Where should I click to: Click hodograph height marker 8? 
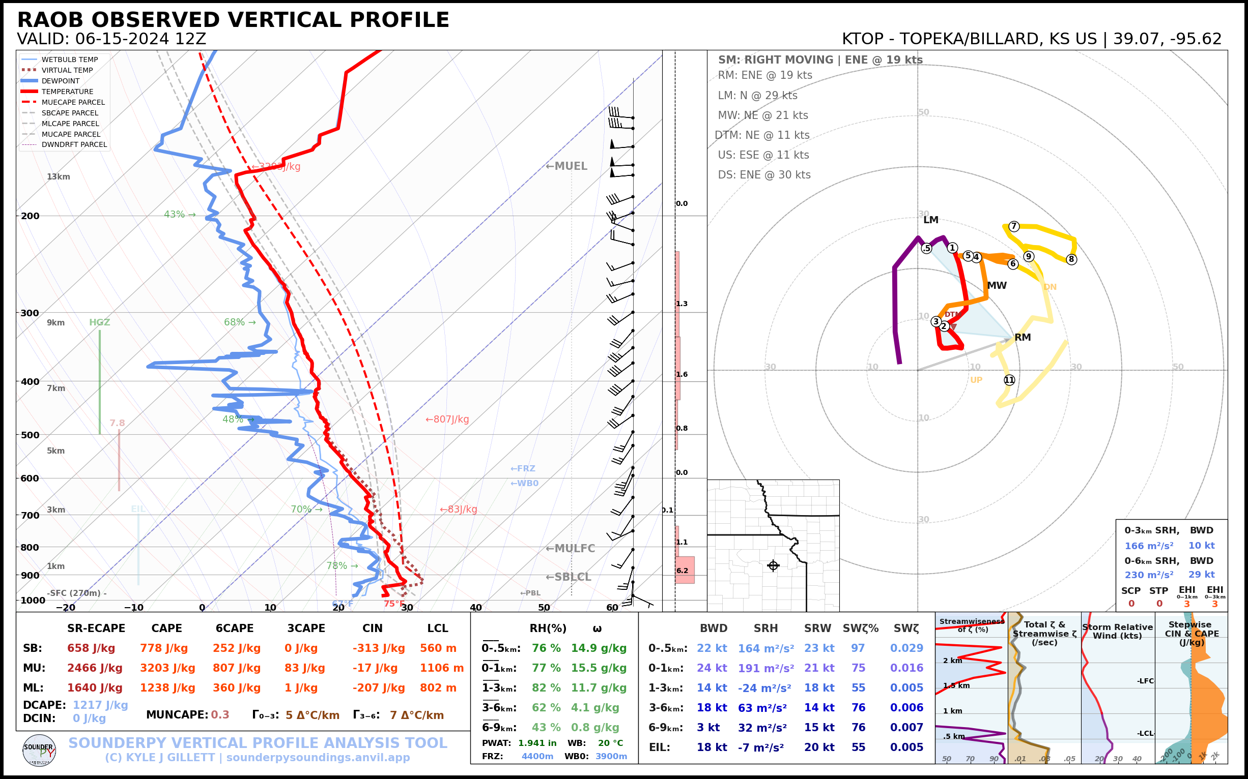1071,259
